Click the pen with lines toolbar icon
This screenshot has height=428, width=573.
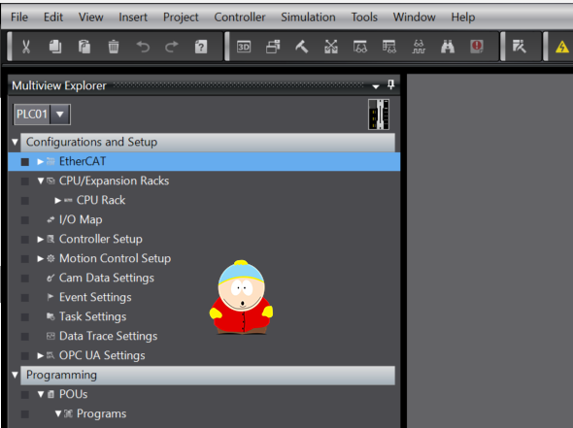[520, 47]
